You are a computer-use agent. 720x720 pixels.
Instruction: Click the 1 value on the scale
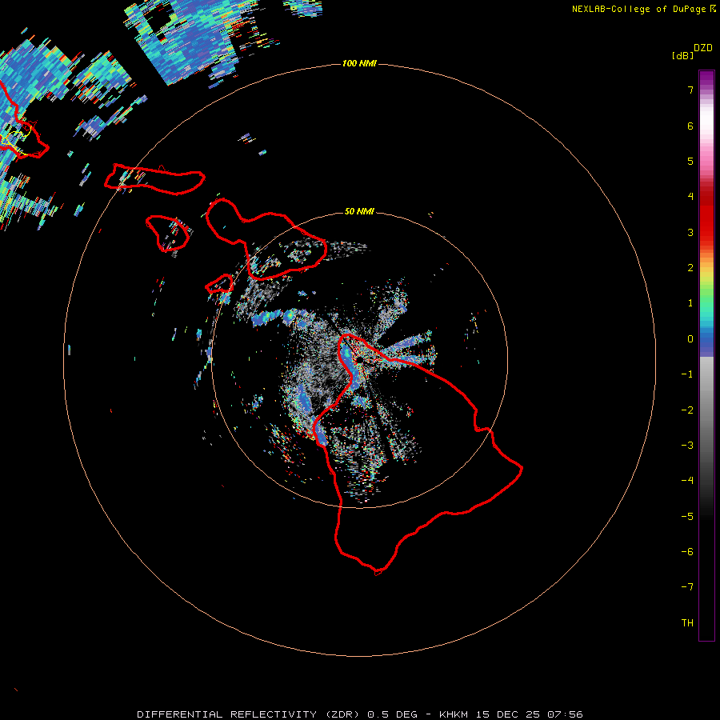point(690,303)
